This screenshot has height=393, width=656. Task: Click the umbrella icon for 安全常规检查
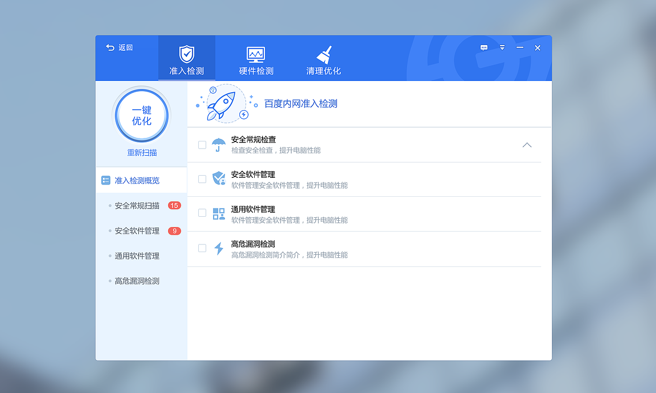219,145
